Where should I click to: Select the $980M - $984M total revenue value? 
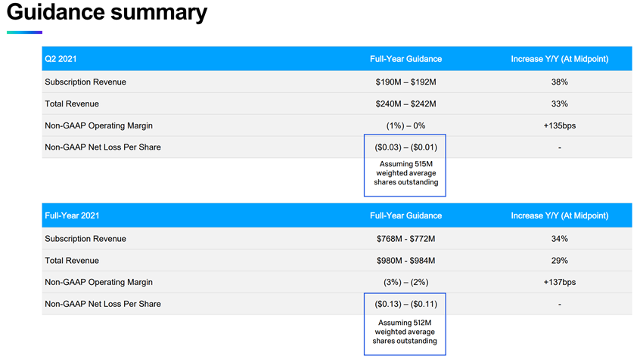pyautogui.click(x=405, y=261)
